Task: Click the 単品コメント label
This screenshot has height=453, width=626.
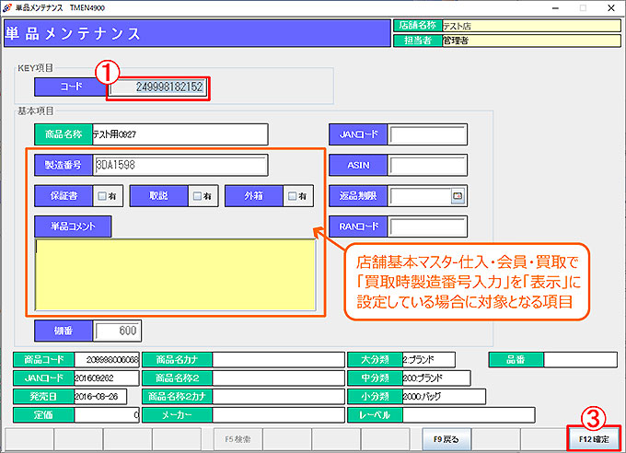Action: coord(73,226)
